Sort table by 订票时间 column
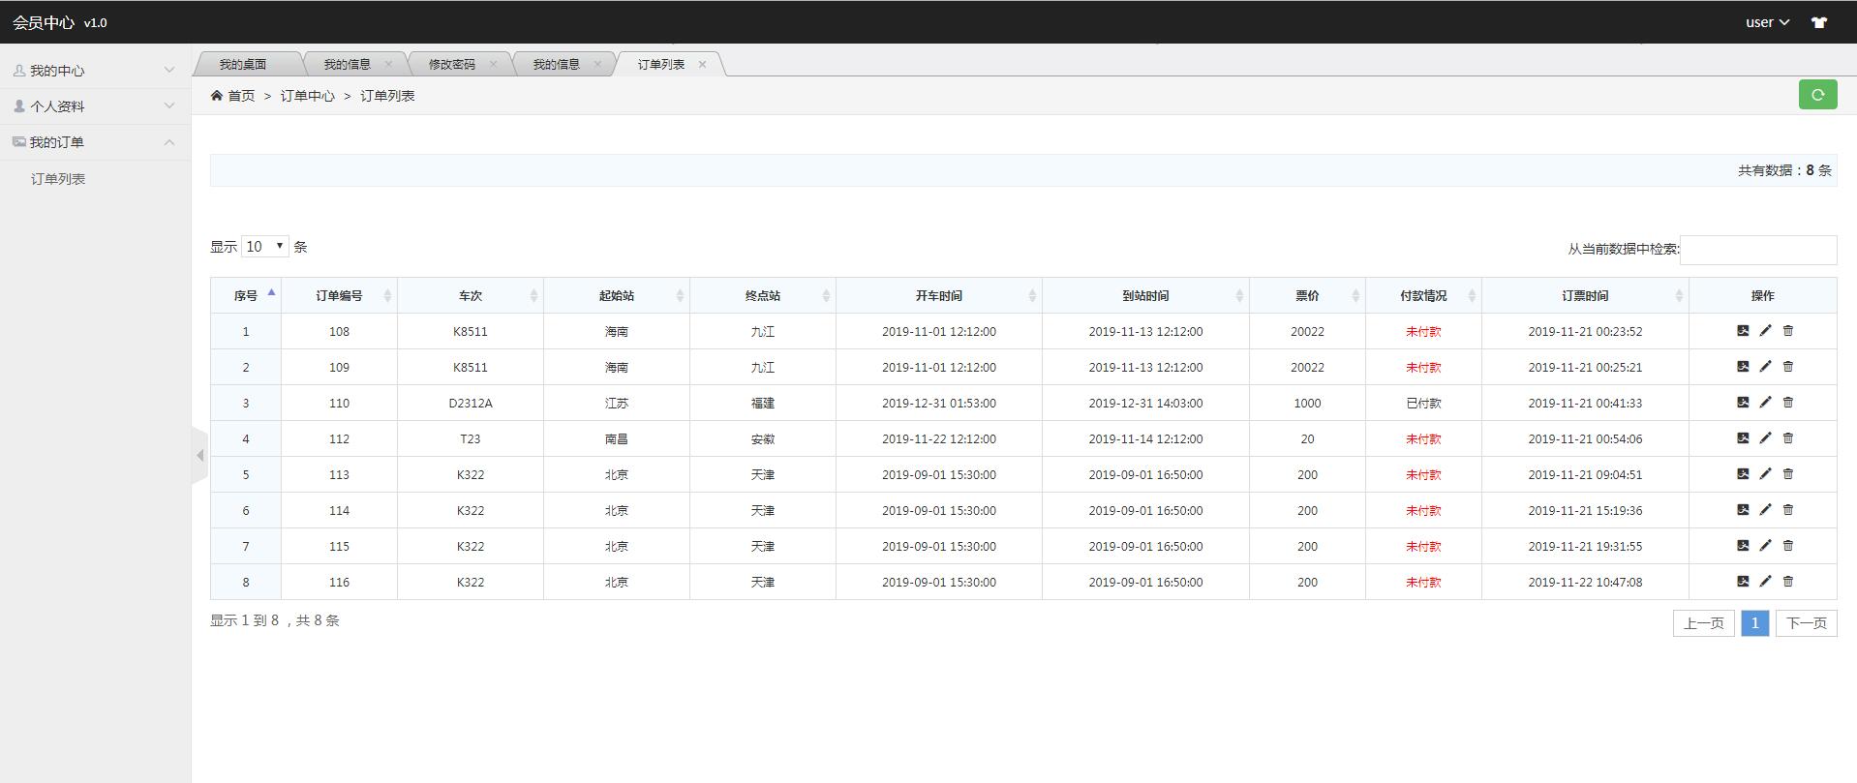Viewport: 1857px width, 783px height. pos(1585,295)
